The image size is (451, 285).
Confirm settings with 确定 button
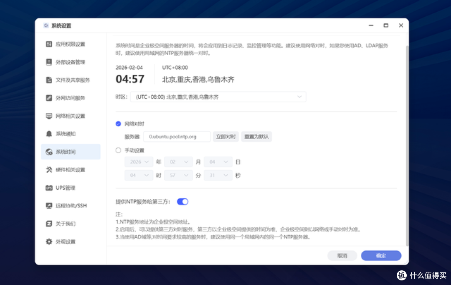(x=381, y=256)
